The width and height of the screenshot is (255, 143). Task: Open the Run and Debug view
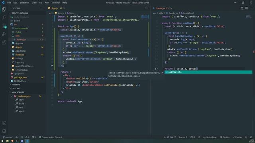click(4, 34)
